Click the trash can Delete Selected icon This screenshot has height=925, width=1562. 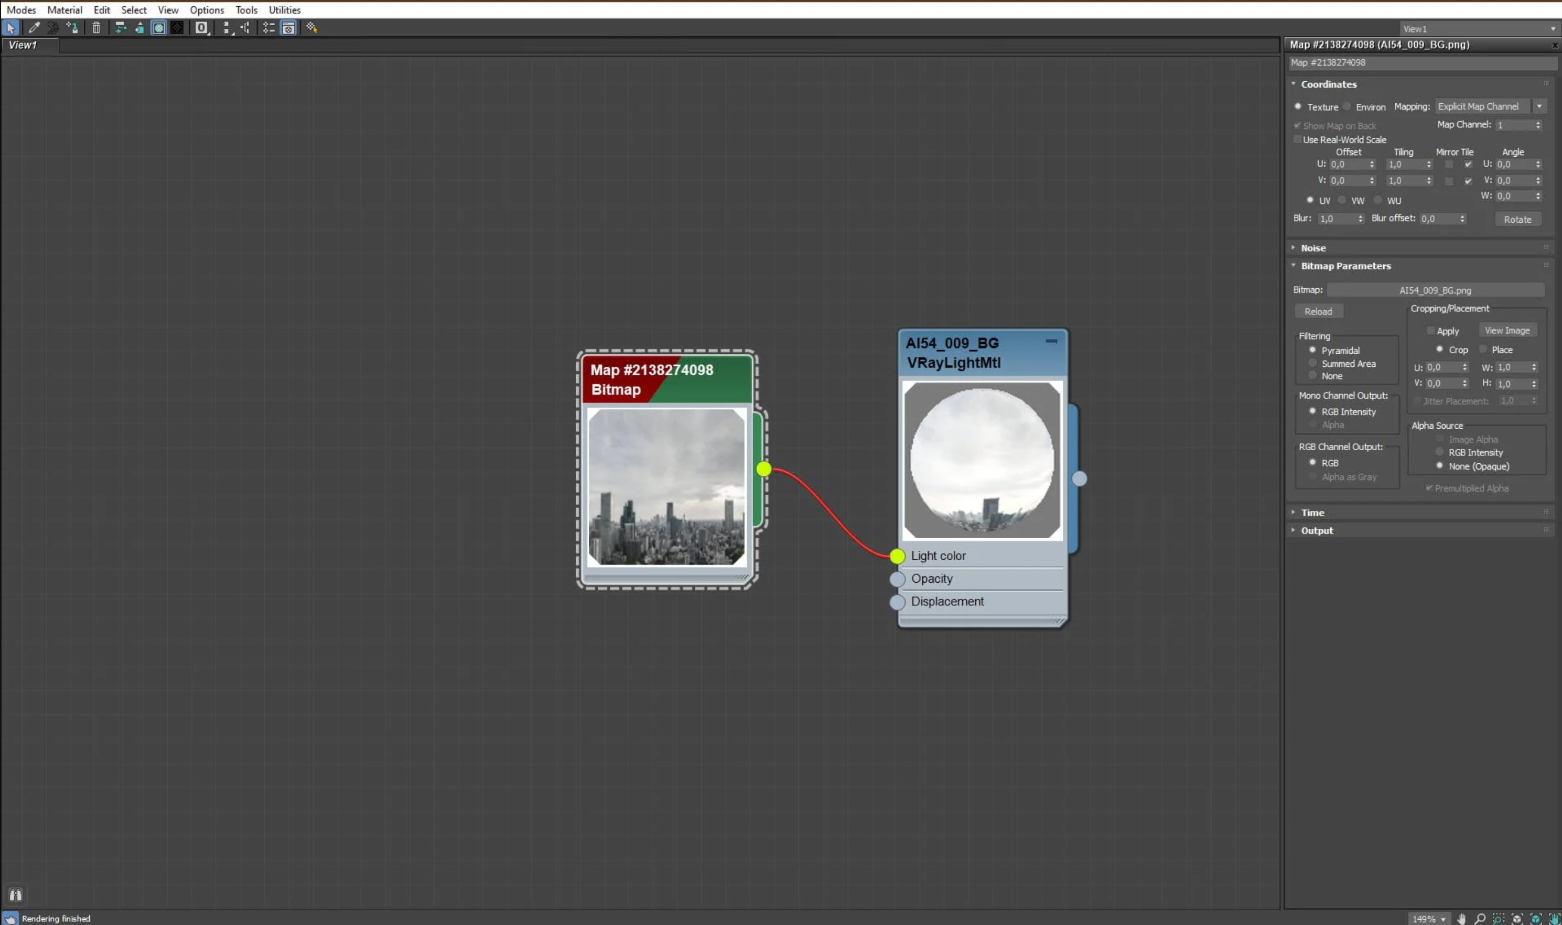96,27
